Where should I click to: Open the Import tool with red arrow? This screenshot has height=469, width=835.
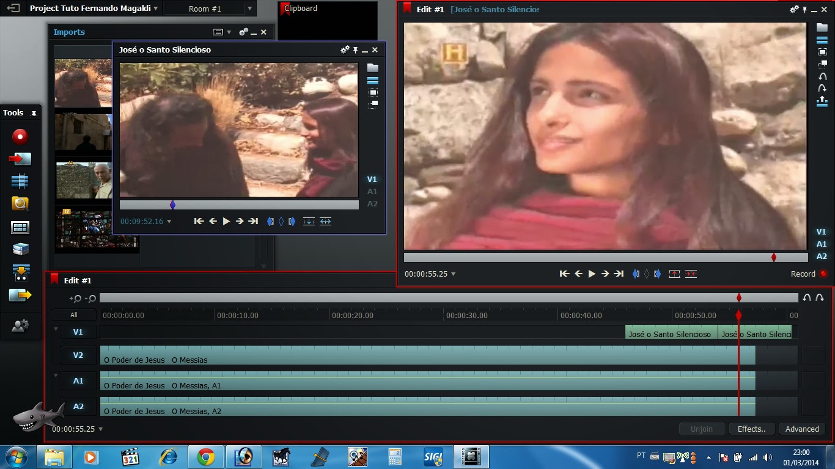pyautogui.click(x=20, y=159)
